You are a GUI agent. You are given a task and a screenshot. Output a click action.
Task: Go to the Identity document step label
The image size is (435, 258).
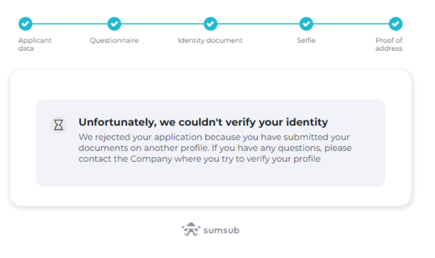(x=210, y=41)
